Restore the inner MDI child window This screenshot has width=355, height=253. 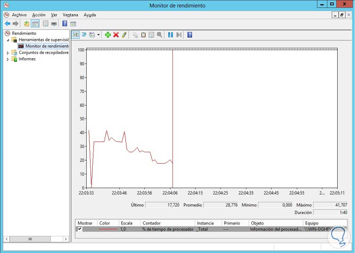click(342, 15)
